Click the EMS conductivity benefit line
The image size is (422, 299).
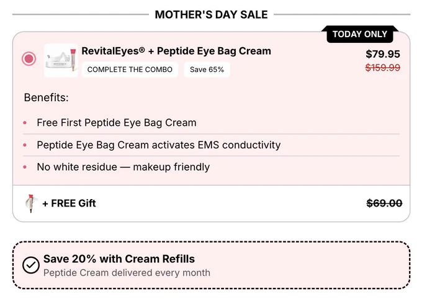click(159, 145)
